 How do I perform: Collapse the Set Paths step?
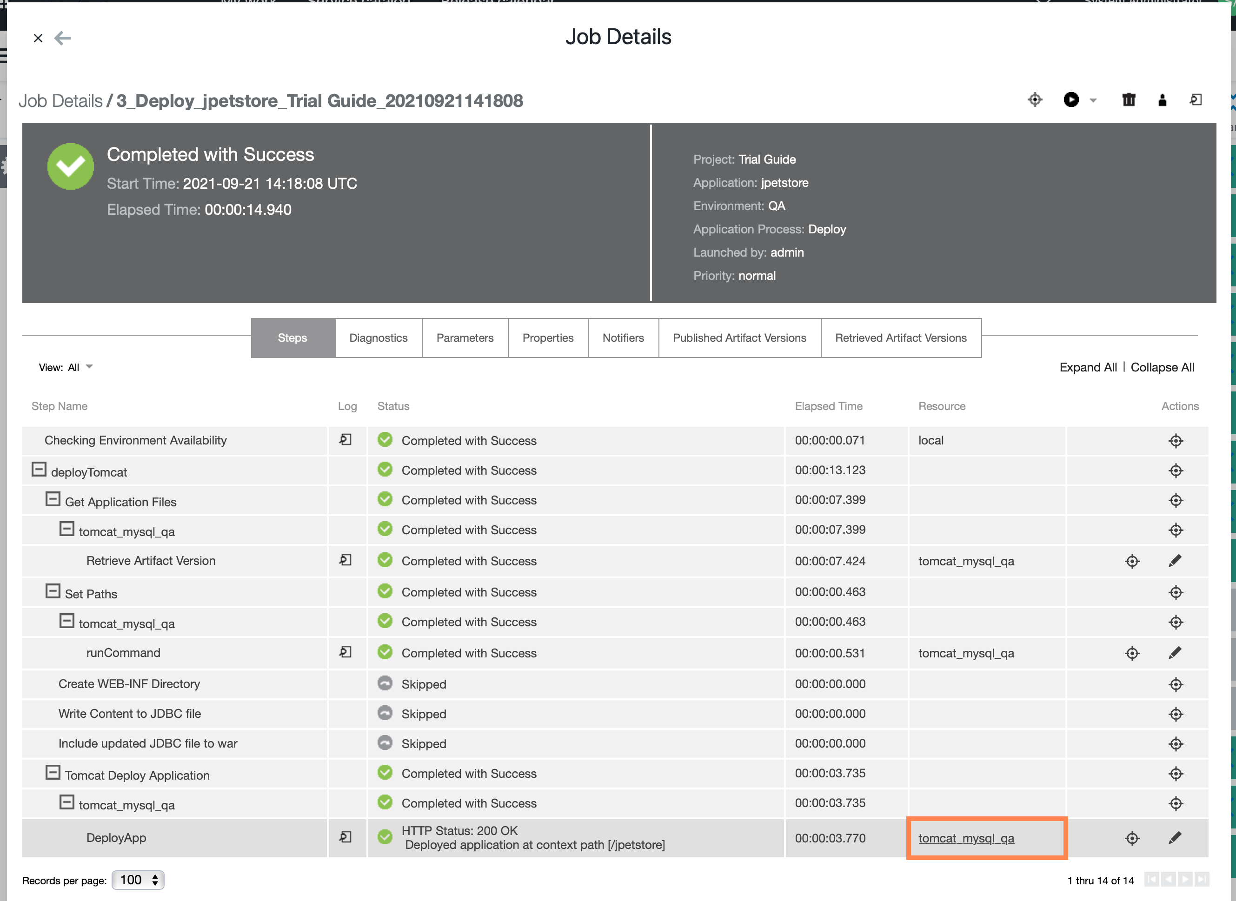pyautogui.click(x=53, y=591)
